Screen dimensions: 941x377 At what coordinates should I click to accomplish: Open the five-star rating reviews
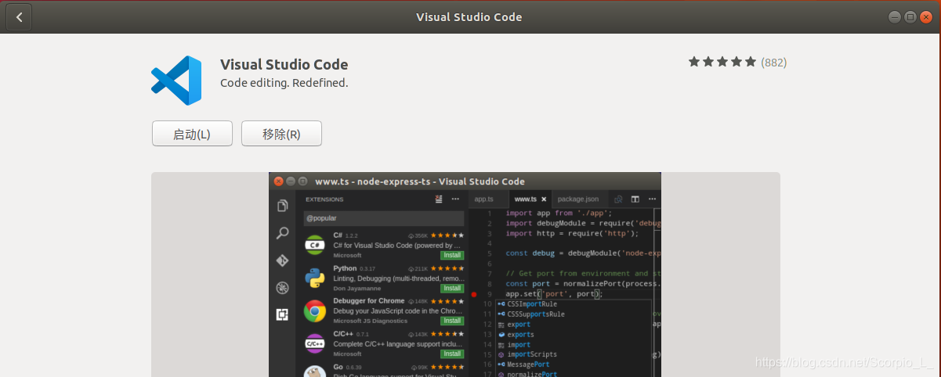722,62
